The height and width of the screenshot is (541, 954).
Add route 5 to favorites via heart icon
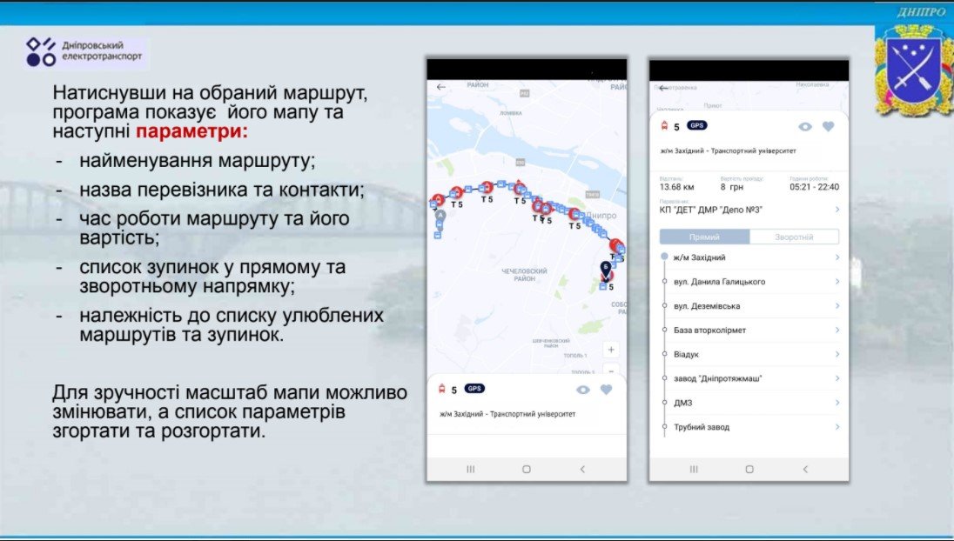click(828, 126)
